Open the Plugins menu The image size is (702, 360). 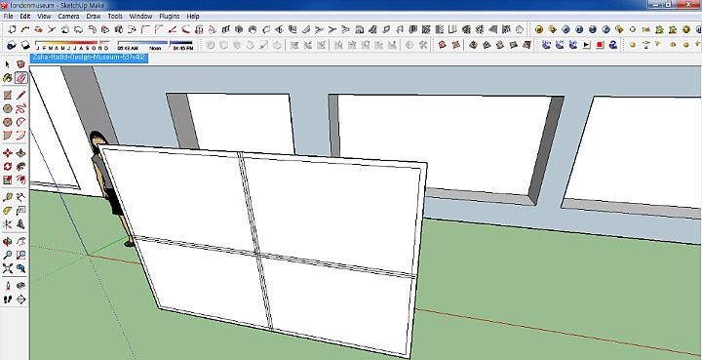click(170, 17)
